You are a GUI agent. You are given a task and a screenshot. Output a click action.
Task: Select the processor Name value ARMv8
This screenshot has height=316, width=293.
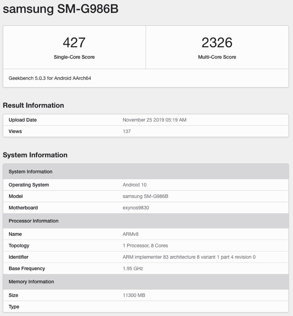131,234
